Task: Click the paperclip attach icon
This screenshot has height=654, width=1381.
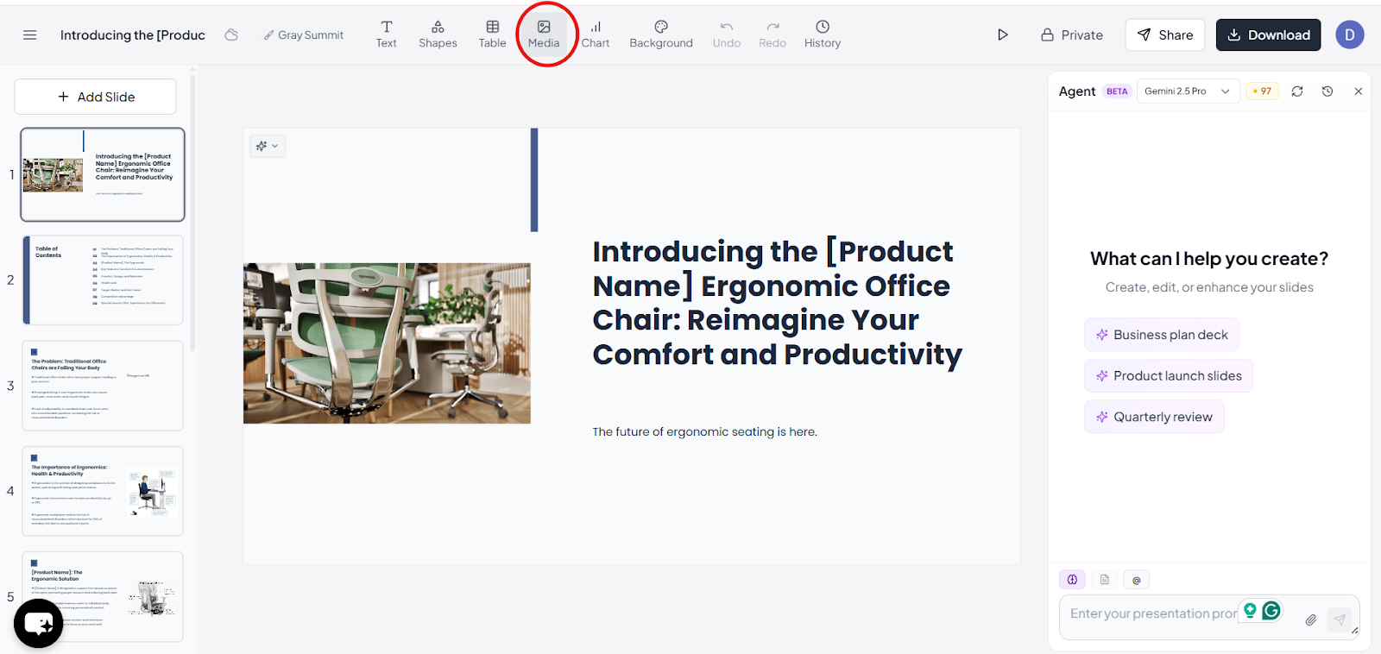Action: click(x=1310, y=619)
